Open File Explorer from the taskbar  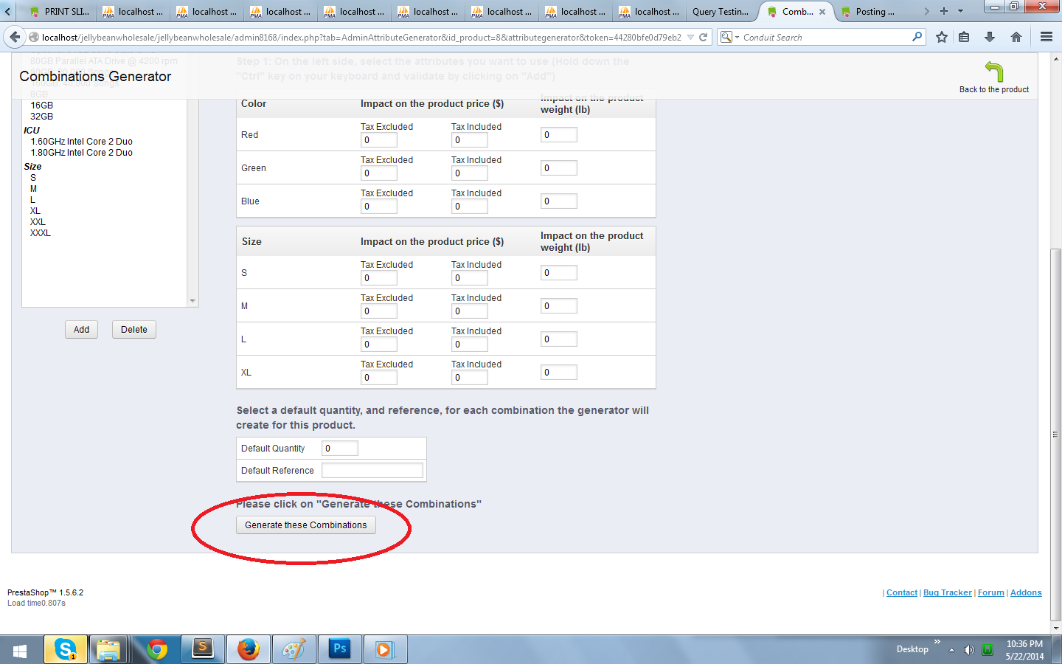coord(108,650)
